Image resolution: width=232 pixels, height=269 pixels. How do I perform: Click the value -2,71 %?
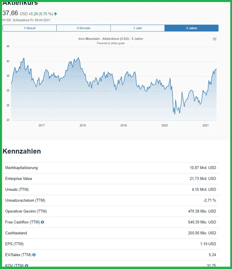click(210, 200)
